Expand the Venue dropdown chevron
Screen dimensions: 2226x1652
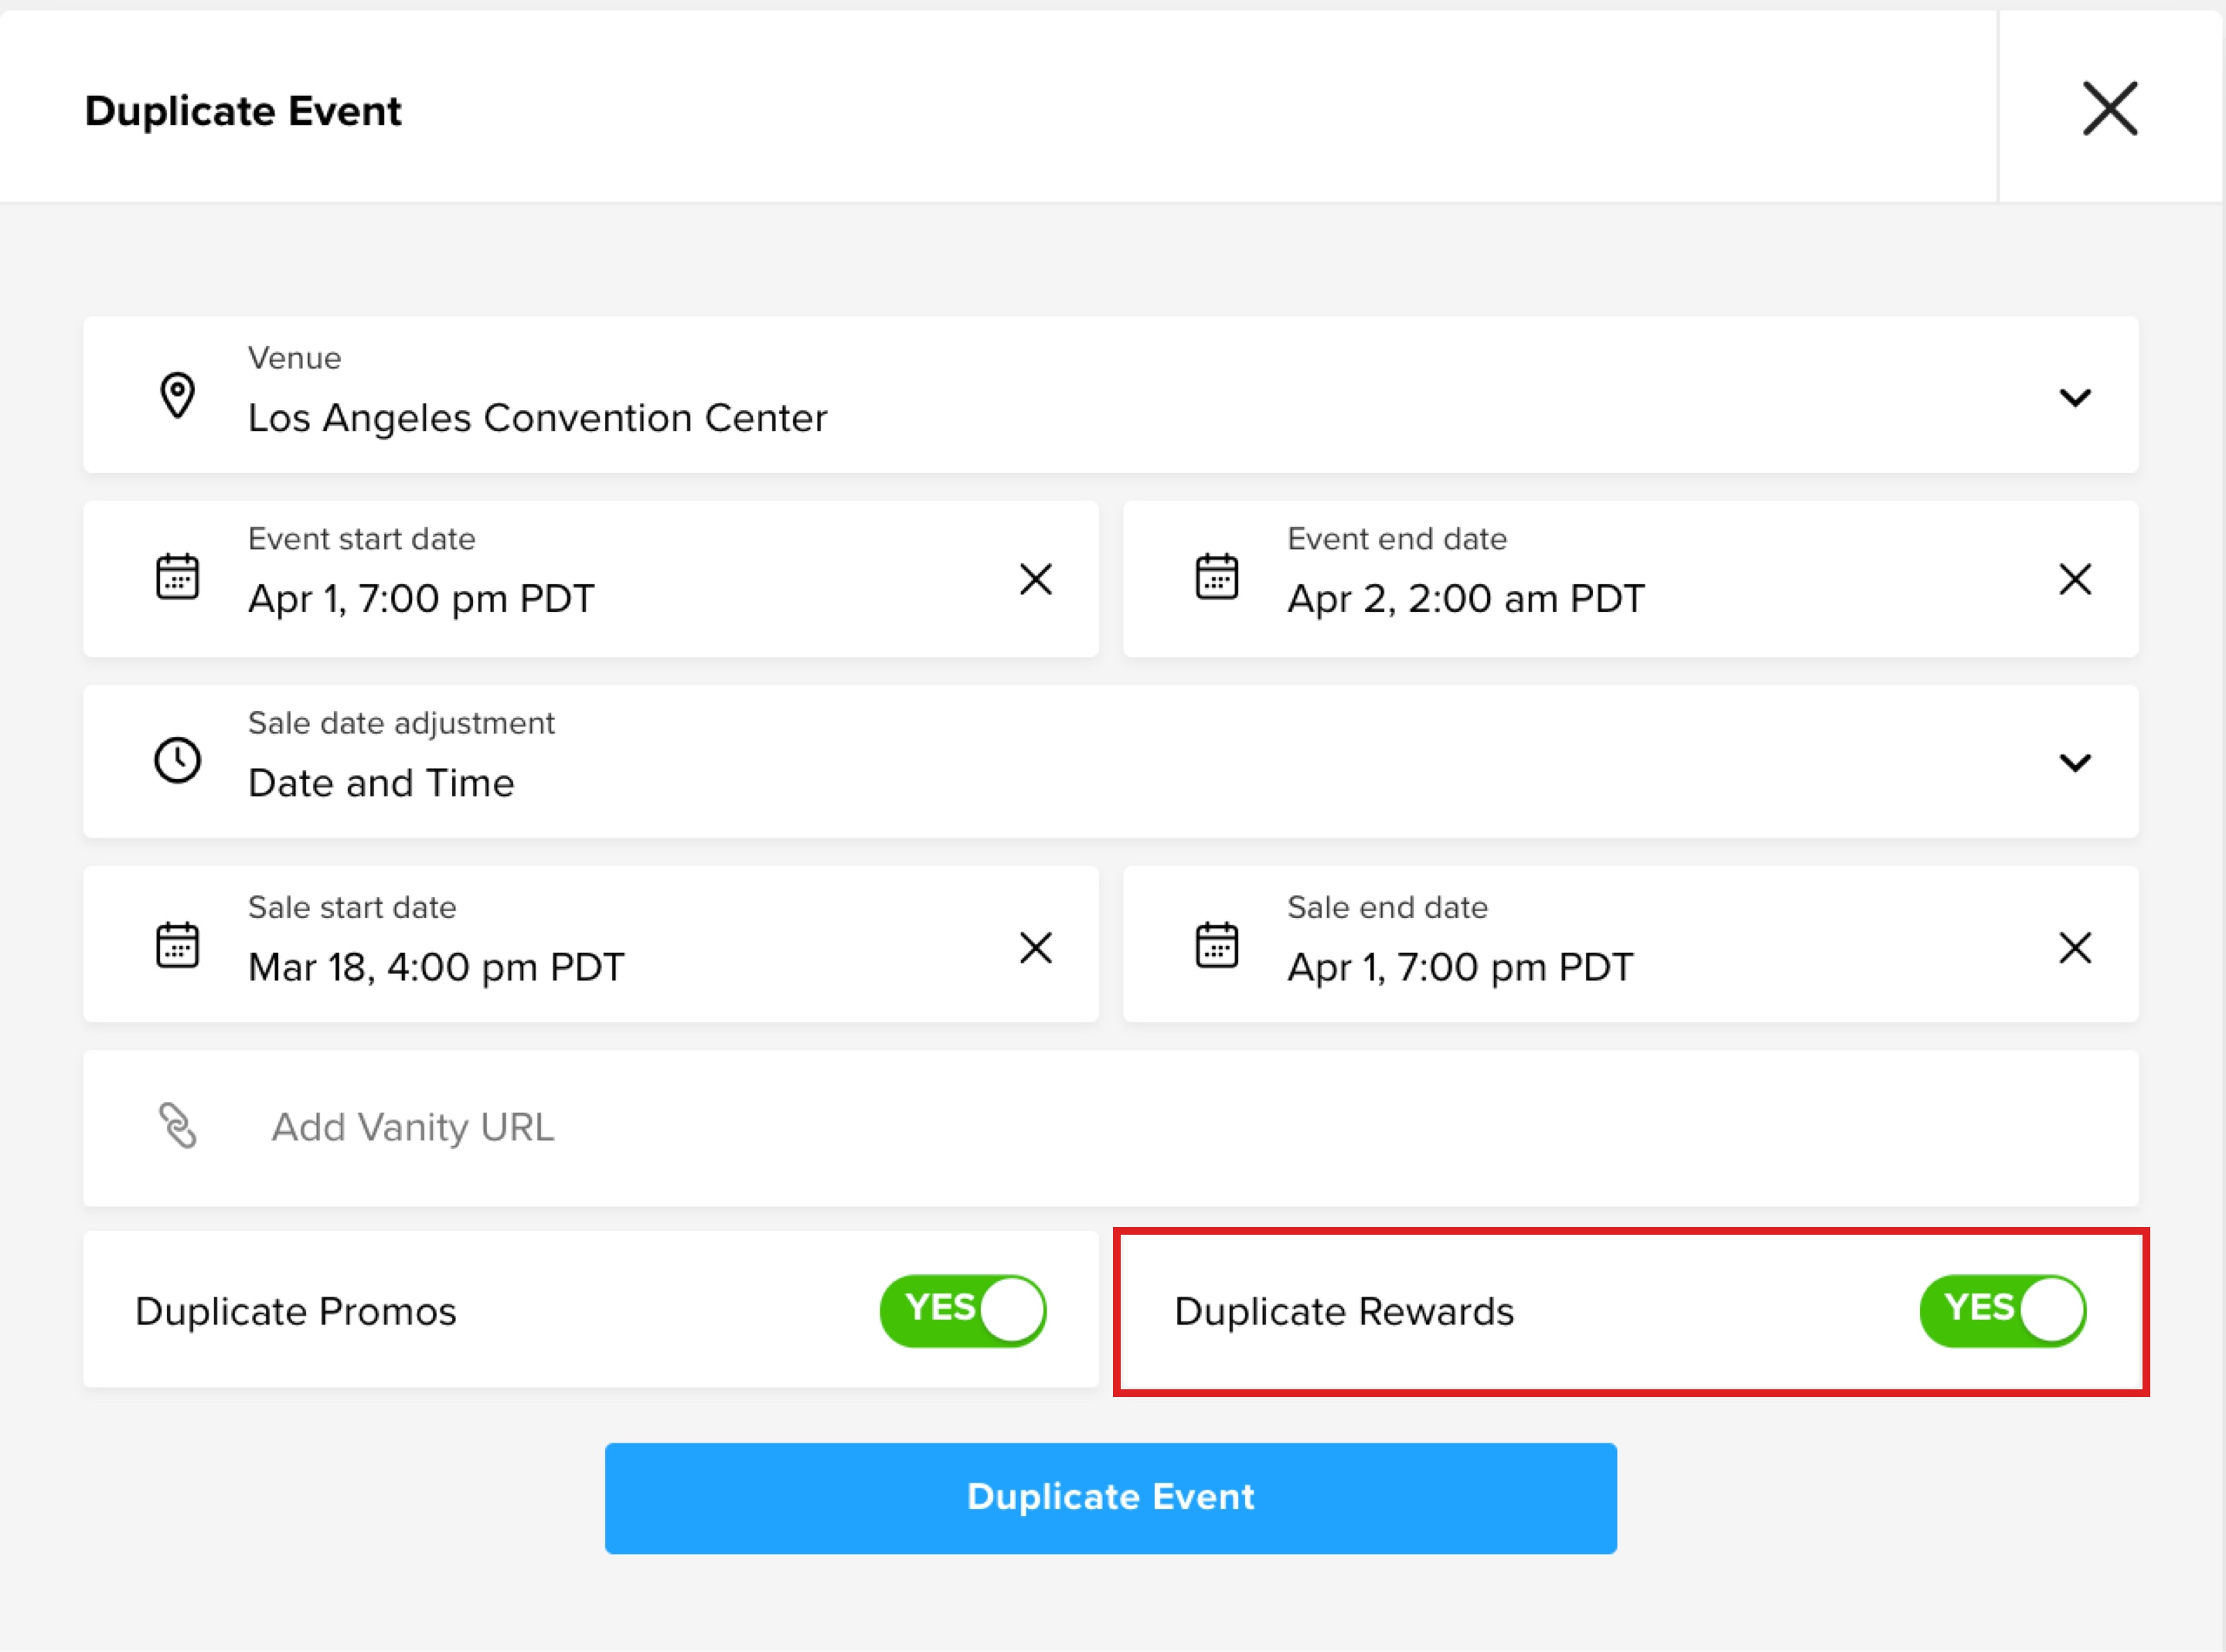click(x=2076, y=398)
